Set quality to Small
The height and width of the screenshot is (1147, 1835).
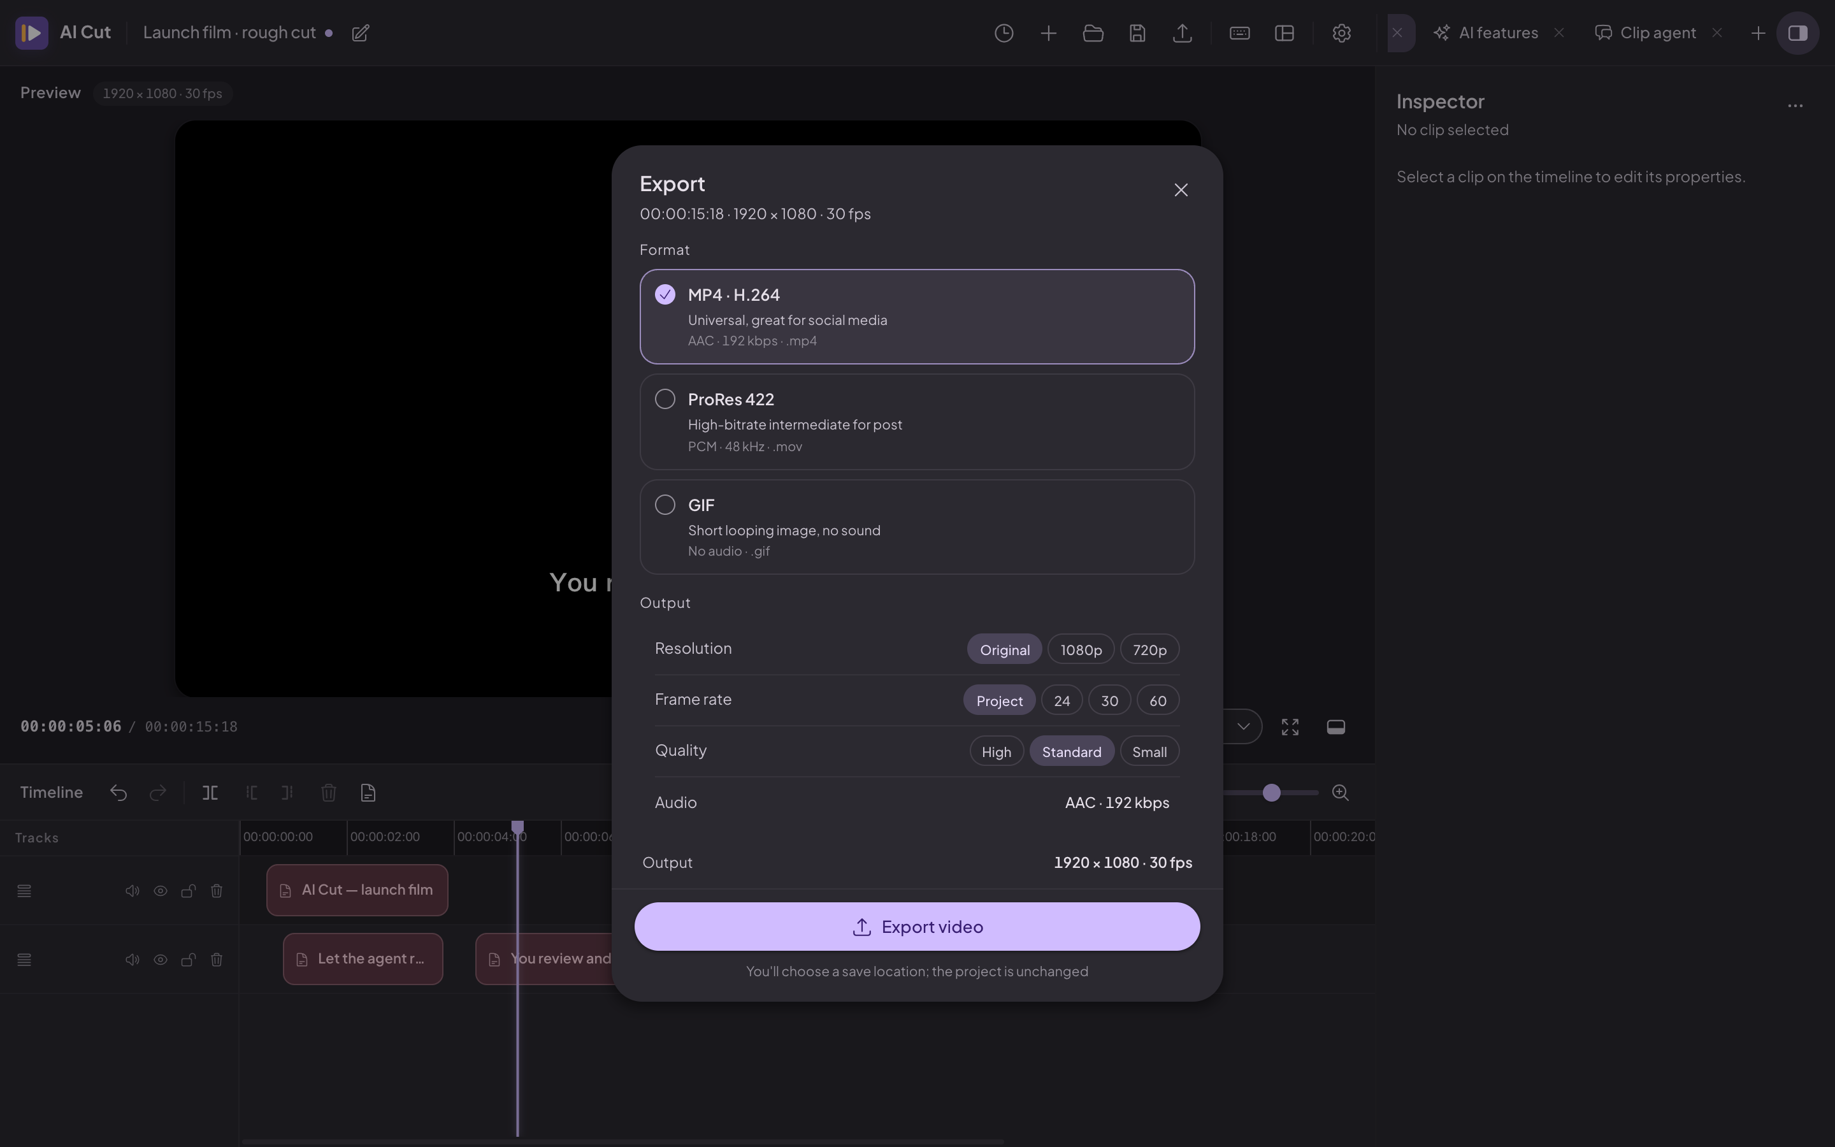tap(1149, 751)
